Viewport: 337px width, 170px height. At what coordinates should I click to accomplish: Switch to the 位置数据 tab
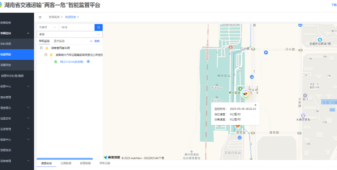click(x=66, y=163)
